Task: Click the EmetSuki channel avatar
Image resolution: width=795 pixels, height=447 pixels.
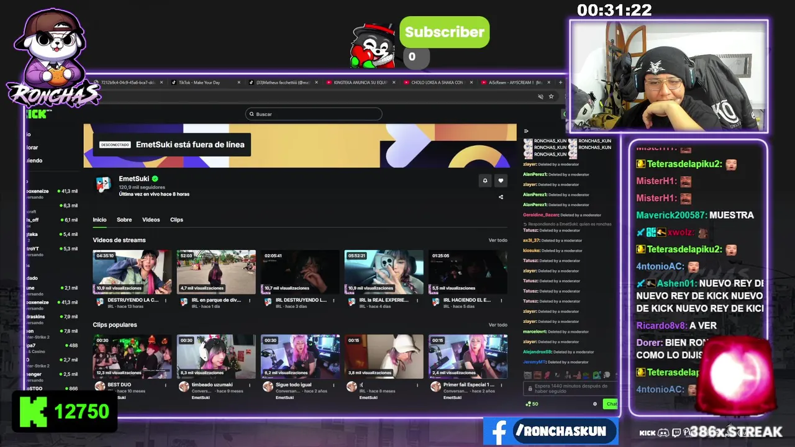Action: pyautogui.click(x=104, y=184)
